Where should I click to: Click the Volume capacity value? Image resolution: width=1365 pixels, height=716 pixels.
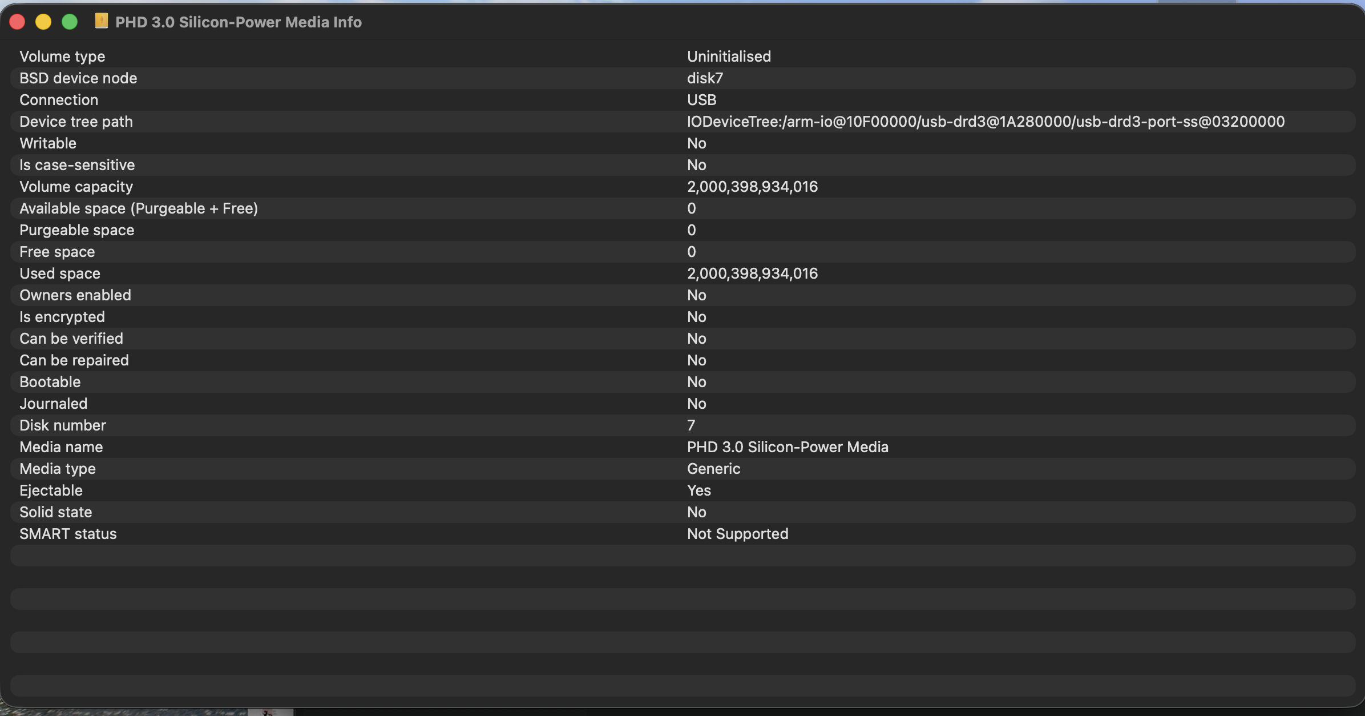click(x=752, y=187)
